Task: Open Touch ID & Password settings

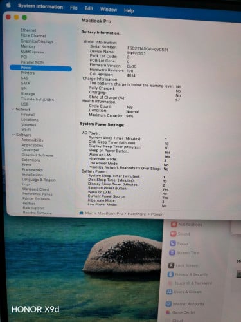Action: 190,283
